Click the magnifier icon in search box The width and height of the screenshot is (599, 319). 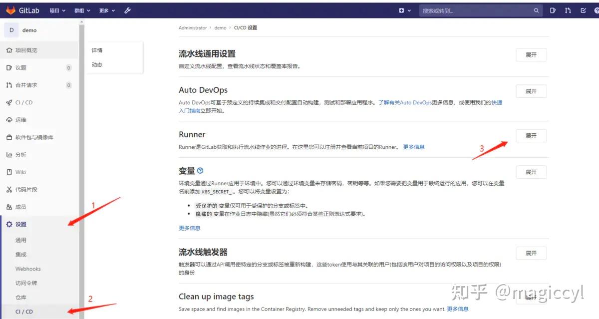tap(536, 9)
